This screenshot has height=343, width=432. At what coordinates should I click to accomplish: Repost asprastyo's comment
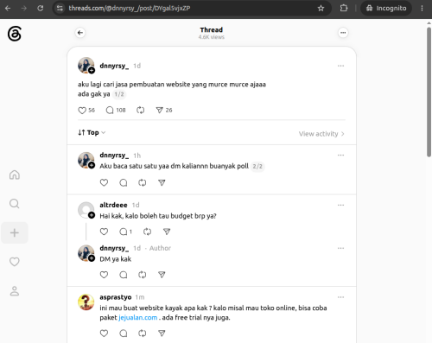pyautogui.click(x=143, y=333)
